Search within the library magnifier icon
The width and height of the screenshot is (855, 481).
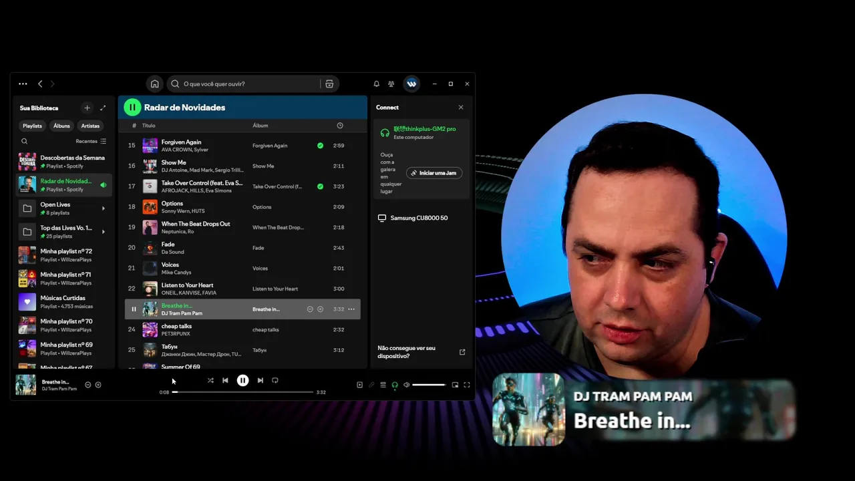pos(24,141)
